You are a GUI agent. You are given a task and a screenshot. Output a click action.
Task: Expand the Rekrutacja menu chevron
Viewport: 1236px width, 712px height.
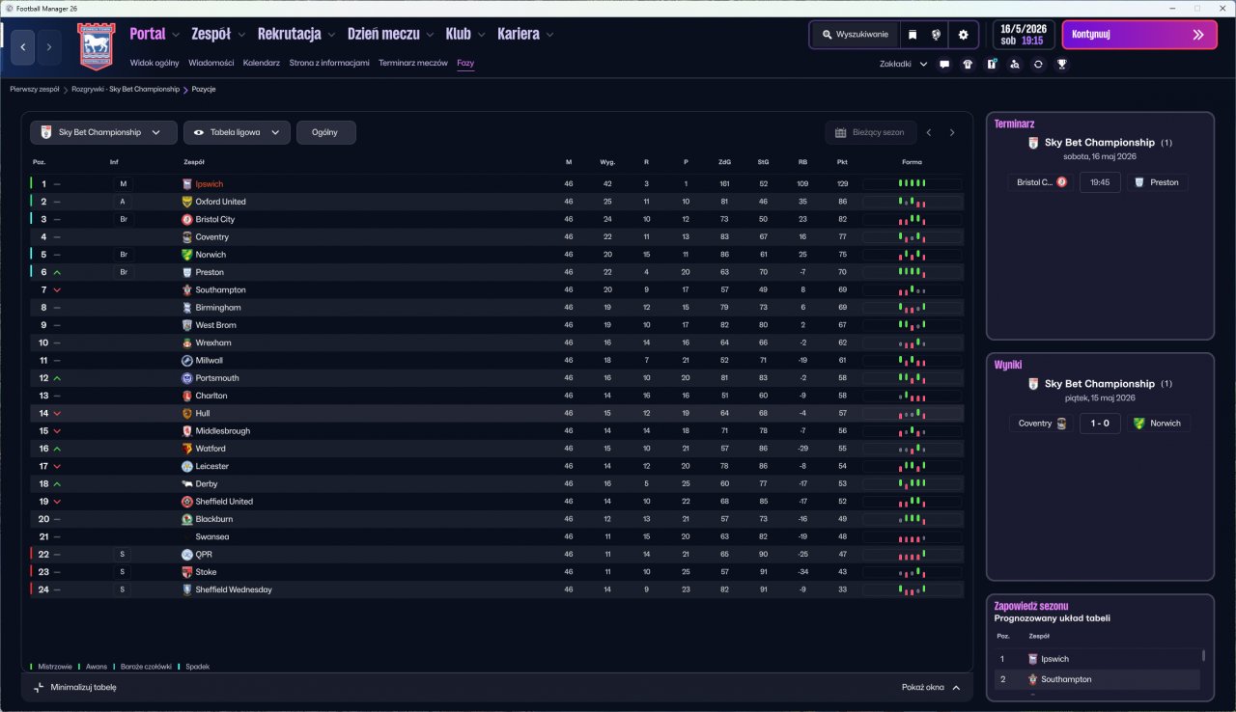[x=331, y=35]
